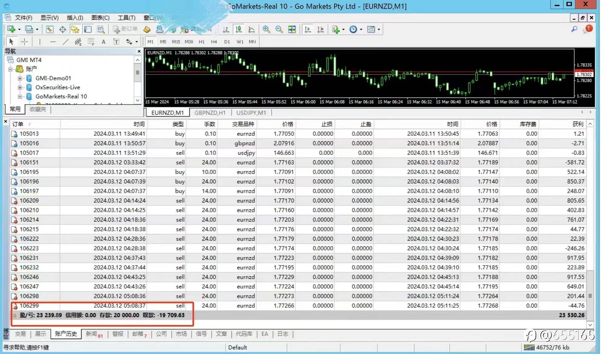This screenshot has width=601, height=354.
Task: Toggle the M15 timeframe button
Action: (x=176, y=42)
